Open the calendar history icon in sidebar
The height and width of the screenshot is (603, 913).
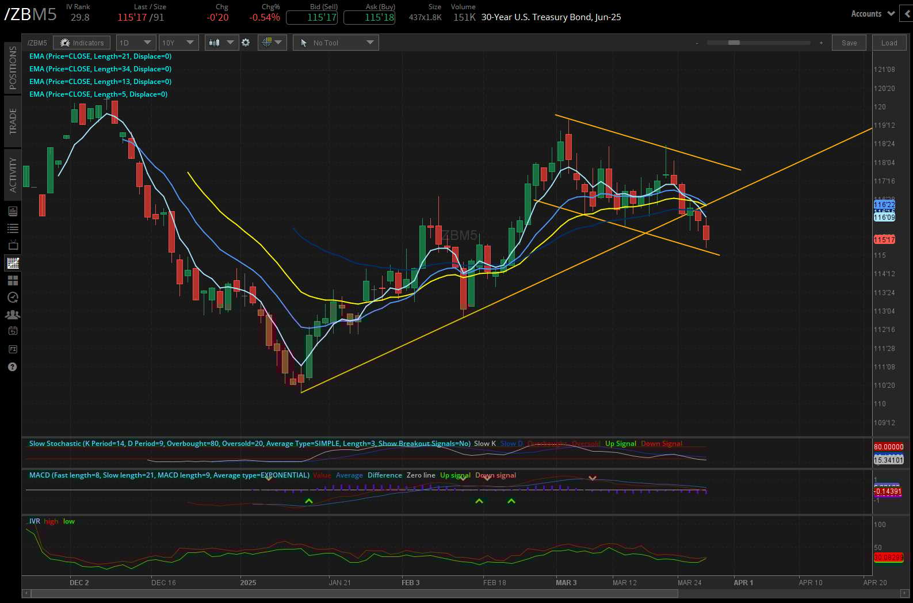(x=12, y=331)
